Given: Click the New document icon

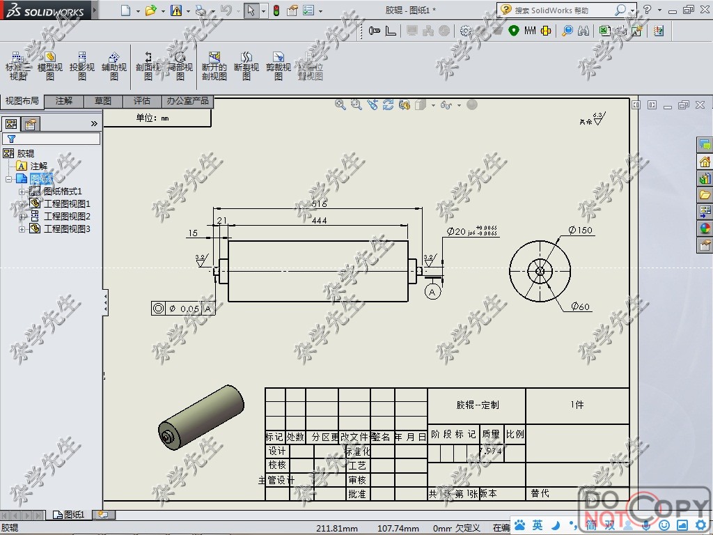Looking at the screenshot, I should pyautogui.click(x=126, y=10).
